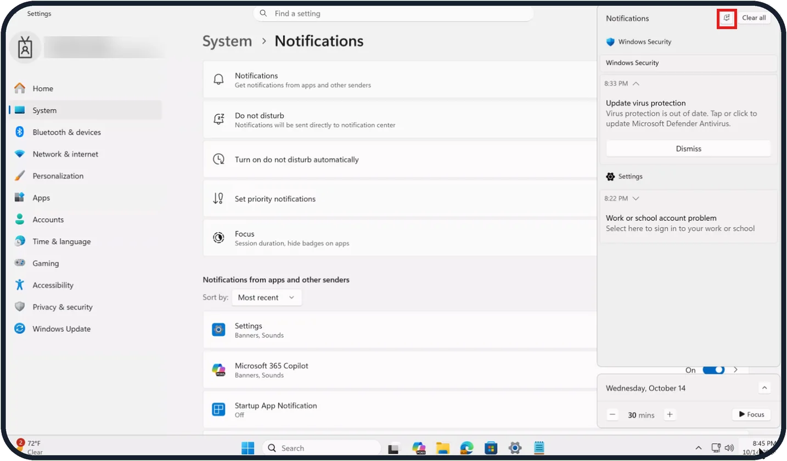Expand the 8:22 PM Settings notification

pyautogui.click(x=636, y=198)
